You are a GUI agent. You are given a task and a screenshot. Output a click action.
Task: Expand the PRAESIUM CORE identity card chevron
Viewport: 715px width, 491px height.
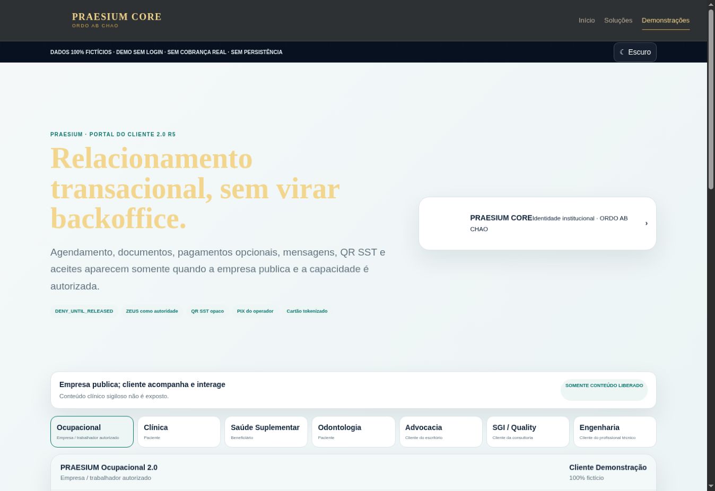point(646,223)
